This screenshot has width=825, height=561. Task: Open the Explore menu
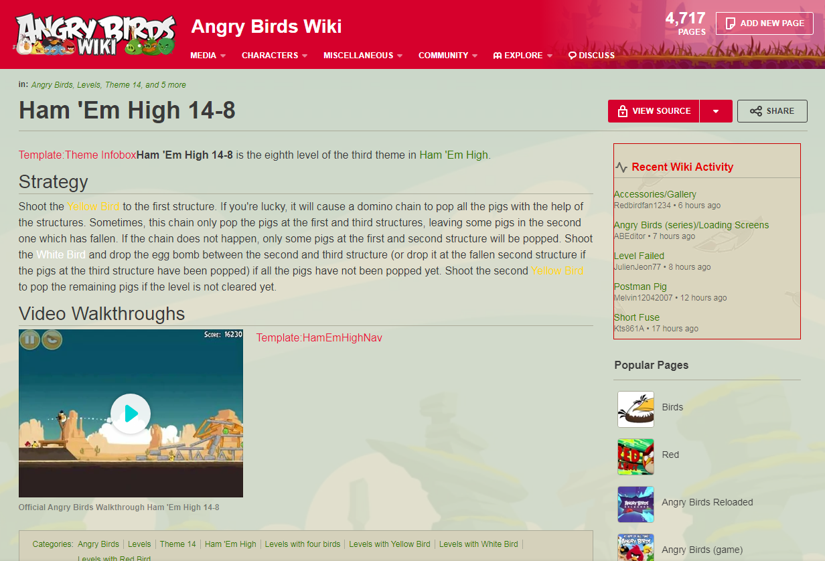point(523,56)
